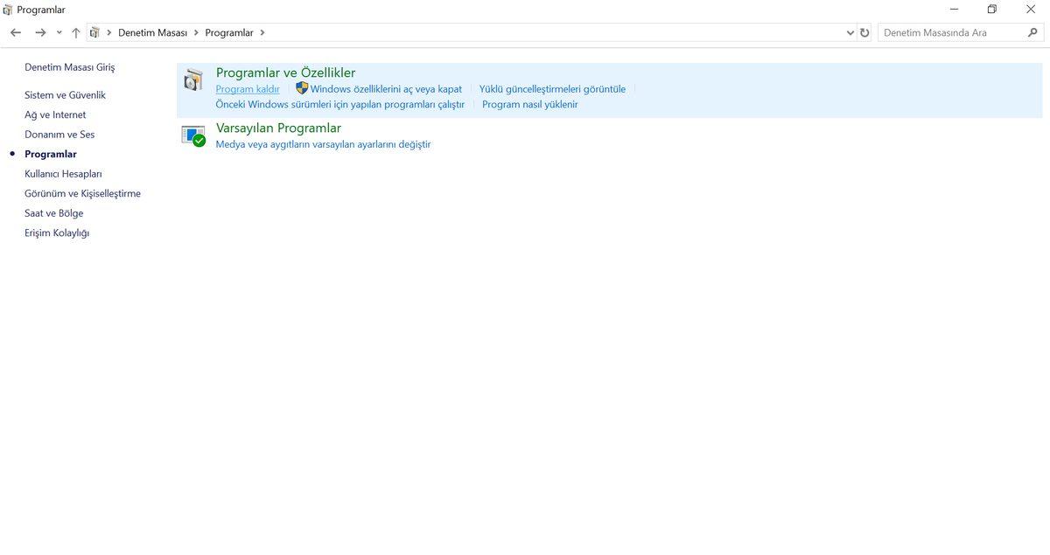
Task: Refresh the Control Panel view
Action: 864,32
